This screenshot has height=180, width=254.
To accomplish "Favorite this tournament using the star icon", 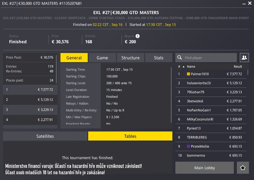I will click(243, 168).
